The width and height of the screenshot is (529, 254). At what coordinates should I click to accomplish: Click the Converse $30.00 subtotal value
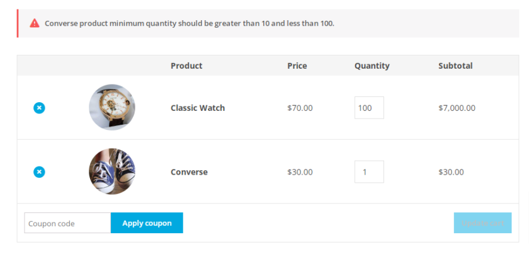(451, 172)
